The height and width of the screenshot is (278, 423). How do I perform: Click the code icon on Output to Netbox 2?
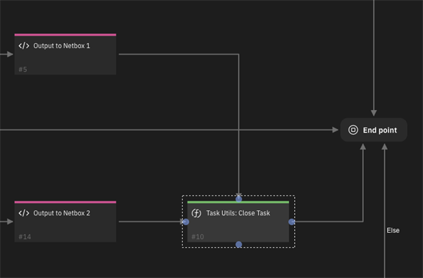tap(24, 213)
